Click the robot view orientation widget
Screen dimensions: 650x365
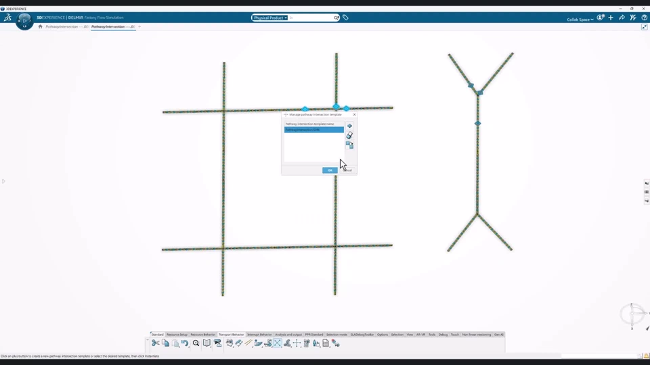tap(632, 316)
